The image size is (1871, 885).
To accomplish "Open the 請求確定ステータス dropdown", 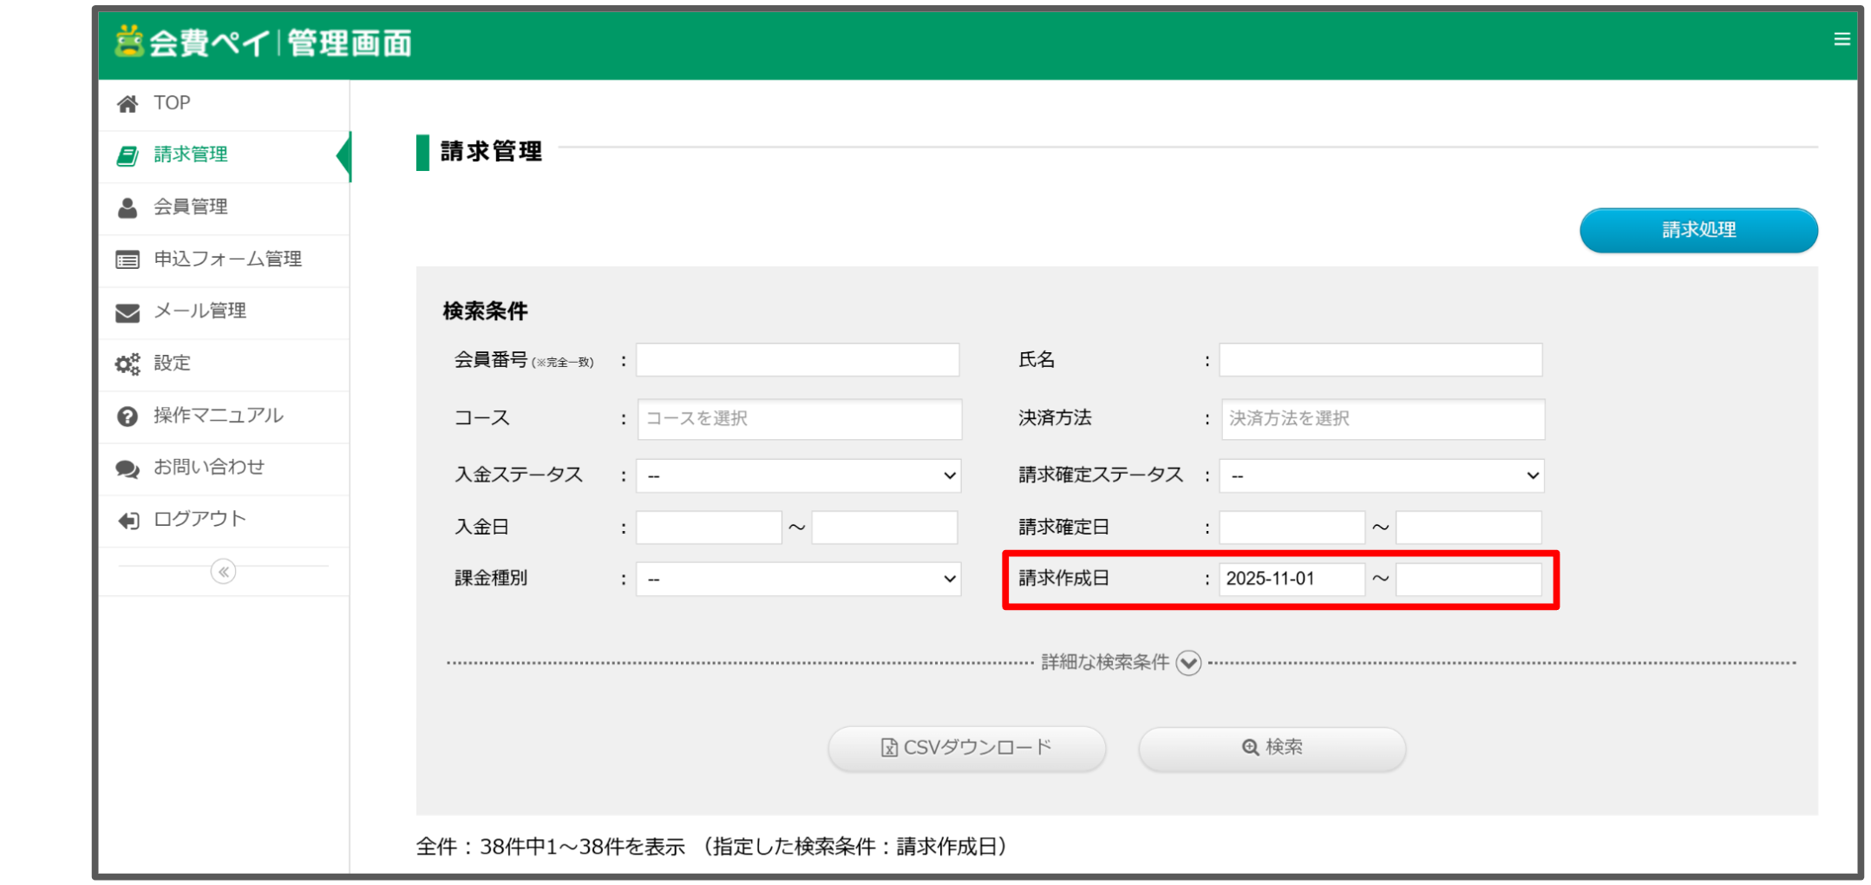I will (1381, 475).
